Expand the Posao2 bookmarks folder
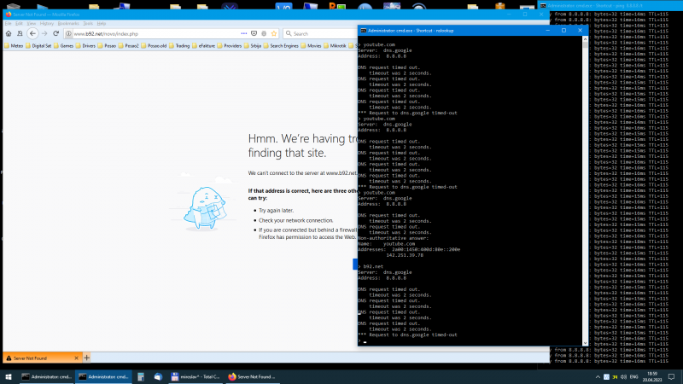The height and width of the screenshot is (384, 683). click(x=129, y=46)
